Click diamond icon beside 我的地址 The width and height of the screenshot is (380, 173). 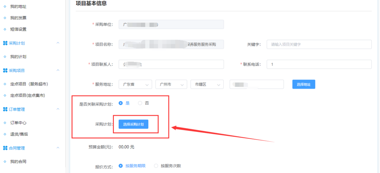(x=5, y=7)
